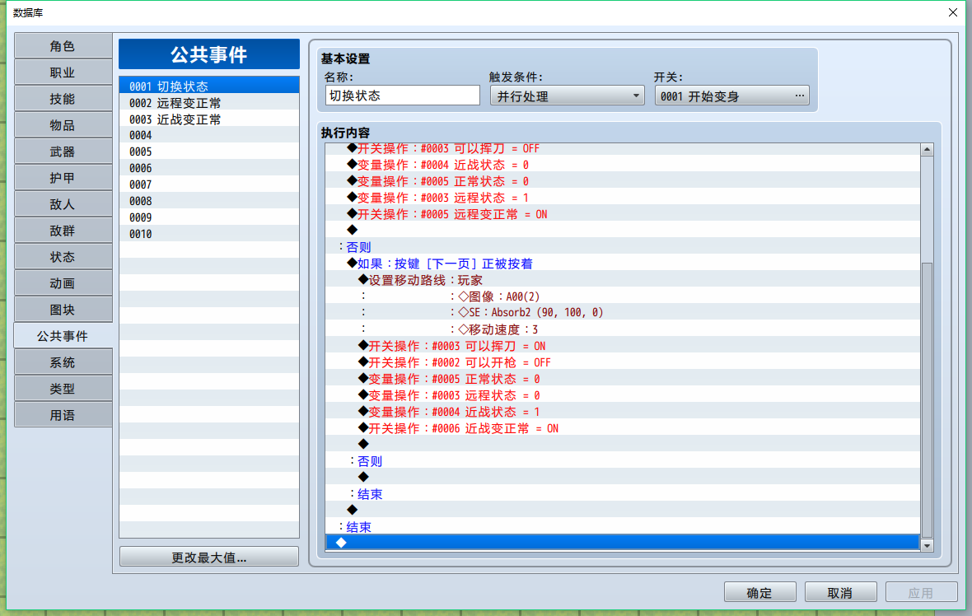Click the 更改最大值 button
The height and width of the screenshot is (616, 972).
(209, 558)
